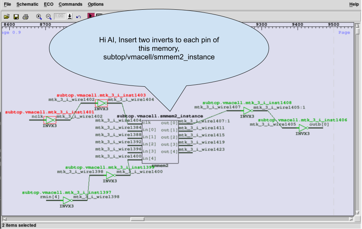The width and height of the screenshot is (362, 229).
Task: Click the download arrow icon beside zoom field
Action: pos(70,17)
